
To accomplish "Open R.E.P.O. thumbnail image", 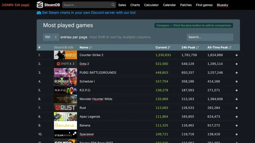I will point(65,90).
